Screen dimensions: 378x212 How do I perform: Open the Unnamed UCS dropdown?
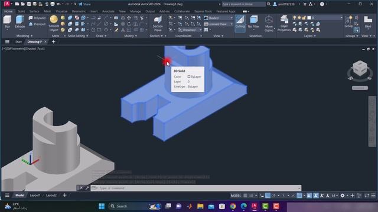[190, 30]
